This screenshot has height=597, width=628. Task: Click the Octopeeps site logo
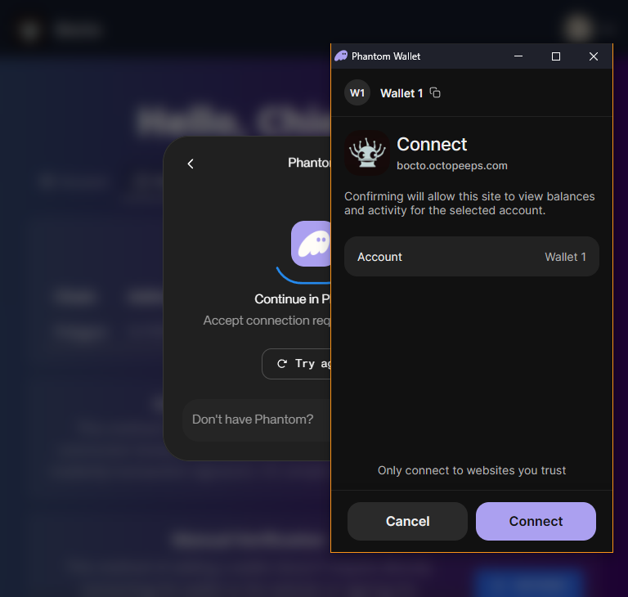click(366, 153)
